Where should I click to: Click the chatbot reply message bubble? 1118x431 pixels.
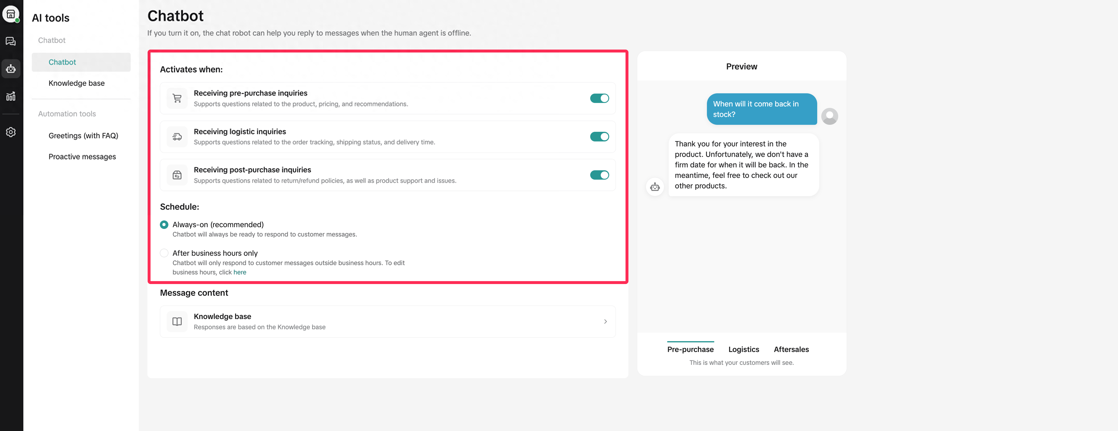(743, 165)
